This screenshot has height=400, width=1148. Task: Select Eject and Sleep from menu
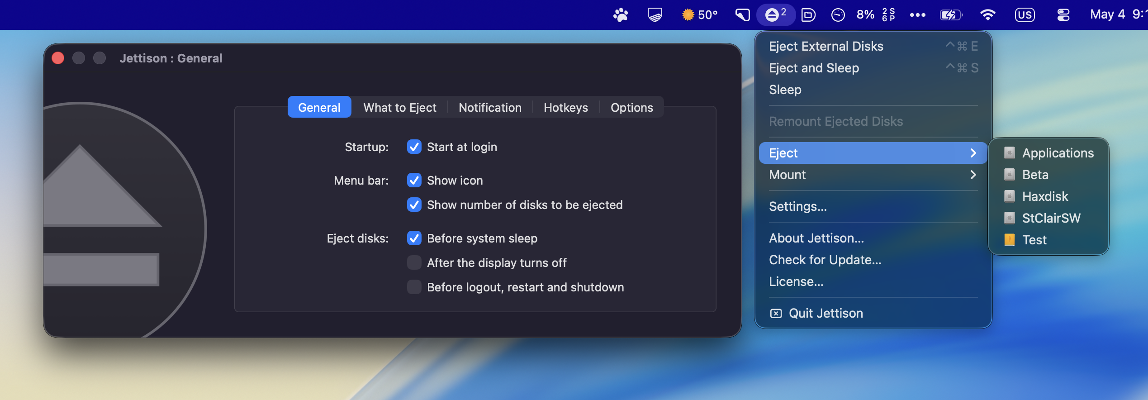873,68
